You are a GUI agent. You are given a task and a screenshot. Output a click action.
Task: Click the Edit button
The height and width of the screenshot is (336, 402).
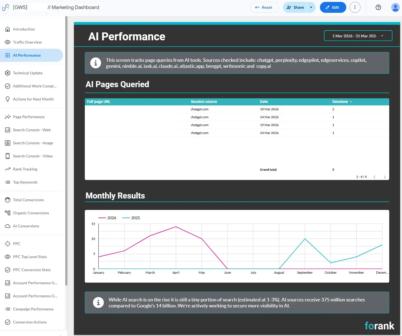pyautogui.click(x=333, y=7)
